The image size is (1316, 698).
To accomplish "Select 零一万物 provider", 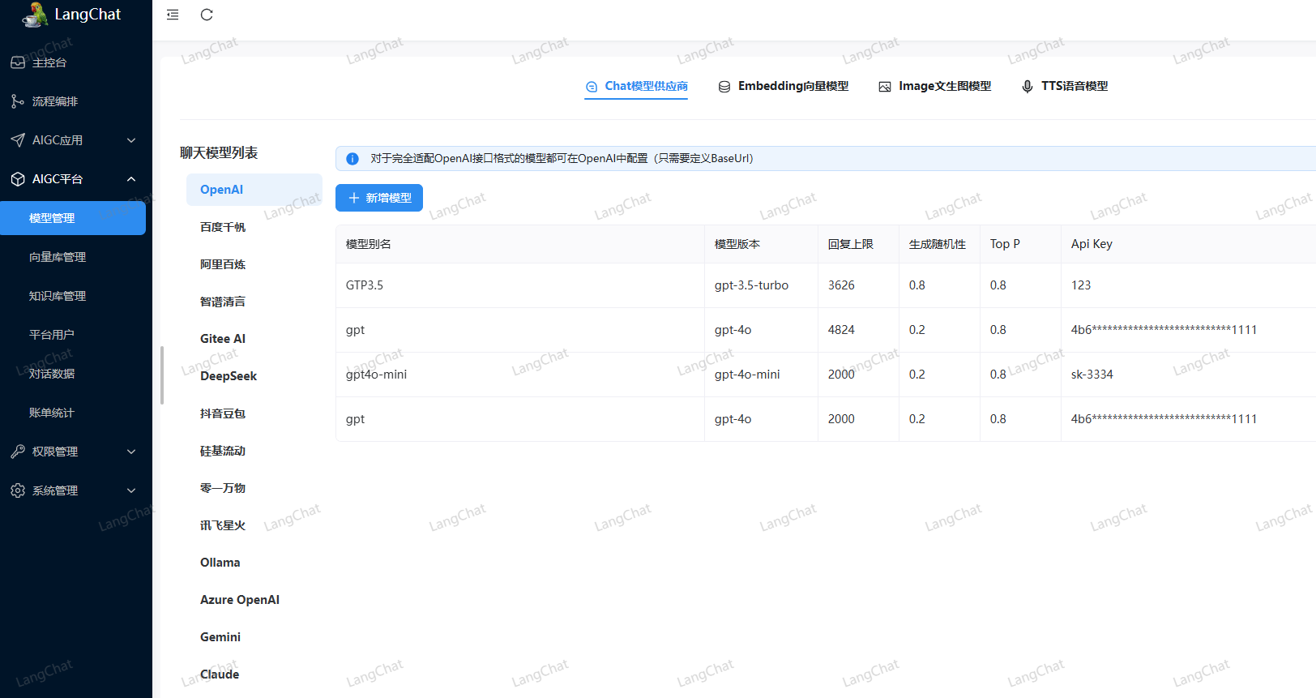I will click(x=254, y=488).
